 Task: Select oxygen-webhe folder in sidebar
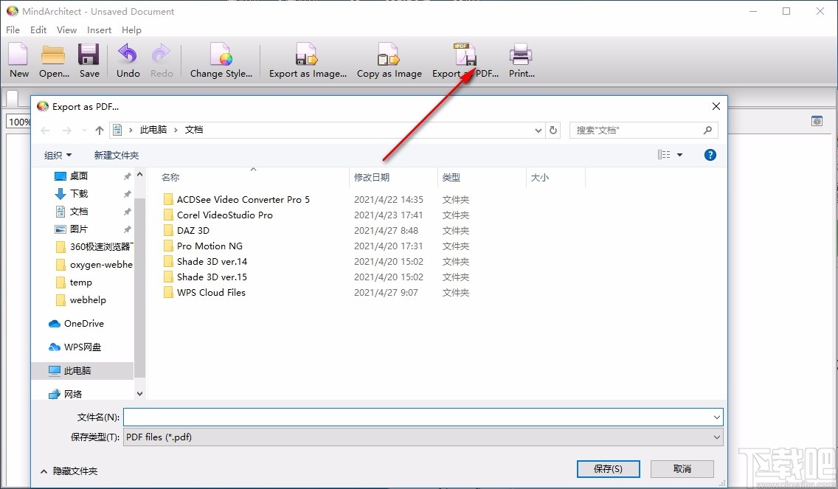pyautogui.click(x=94, y=264)
